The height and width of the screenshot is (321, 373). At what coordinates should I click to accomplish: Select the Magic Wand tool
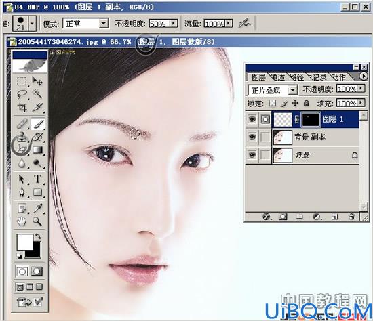point(37,94)
